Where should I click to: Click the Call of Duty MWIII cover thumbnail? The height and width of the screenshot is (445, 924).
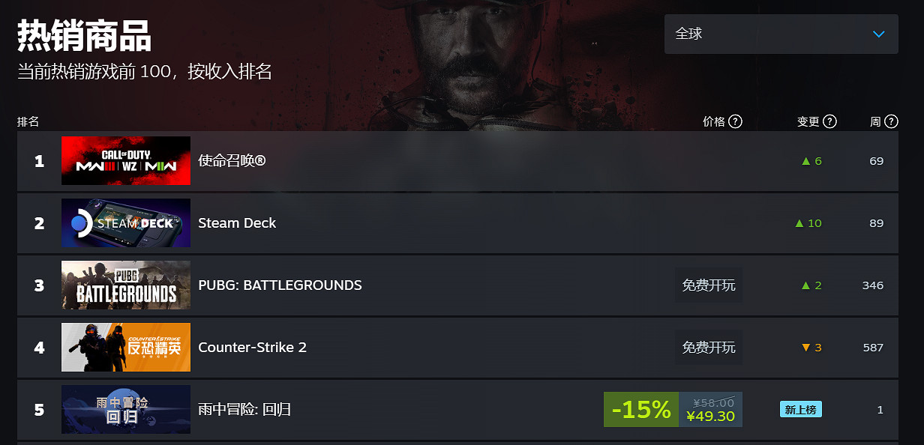pos(125,160)
